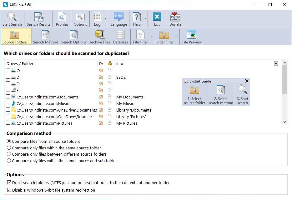The height and width of the screenshot is (200, 292).
Task: Expand the Log dropdown arrow
Action: [x=105, y=18]
